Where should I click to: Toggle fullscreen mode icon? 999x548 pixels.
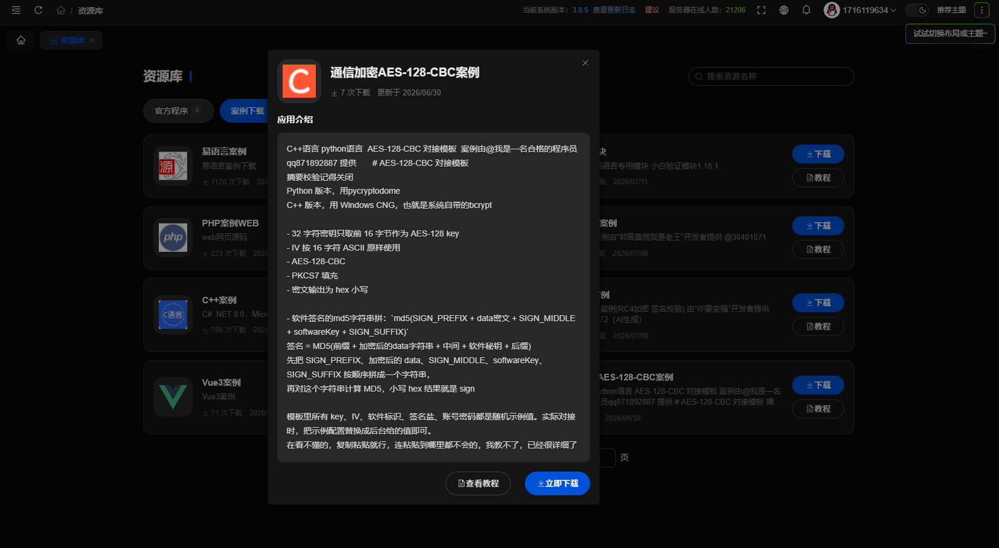point(761,10)
